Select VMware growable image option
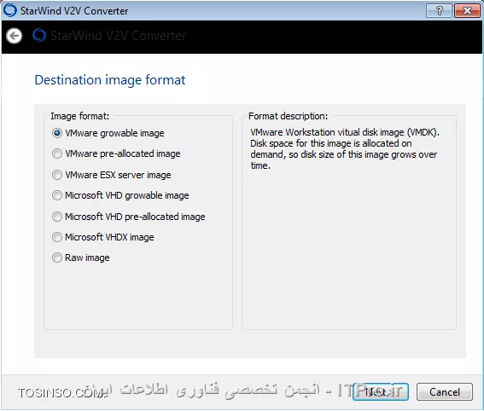The height and width of the screenshot is (411, 484). click(108, 133)
